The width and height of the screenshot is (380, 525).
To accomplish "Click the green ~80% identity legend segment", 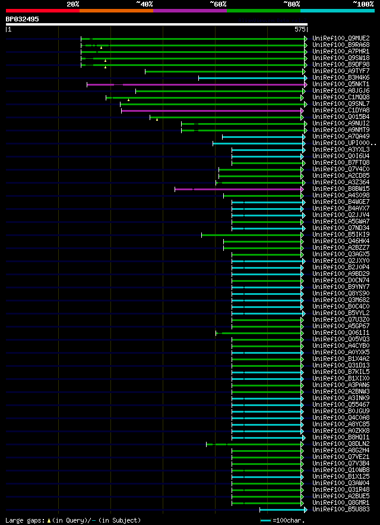I will 264,10.
